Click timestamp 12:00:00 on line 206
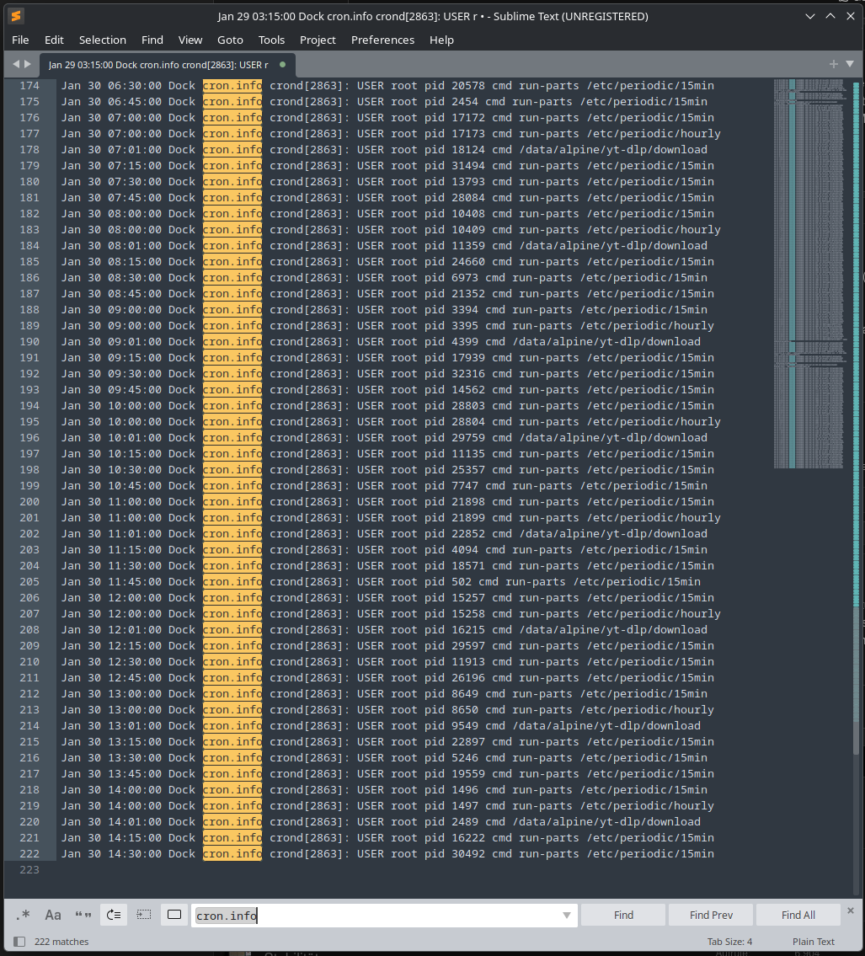The height and width of the screenshot is (956, 865). coord(135,597)
